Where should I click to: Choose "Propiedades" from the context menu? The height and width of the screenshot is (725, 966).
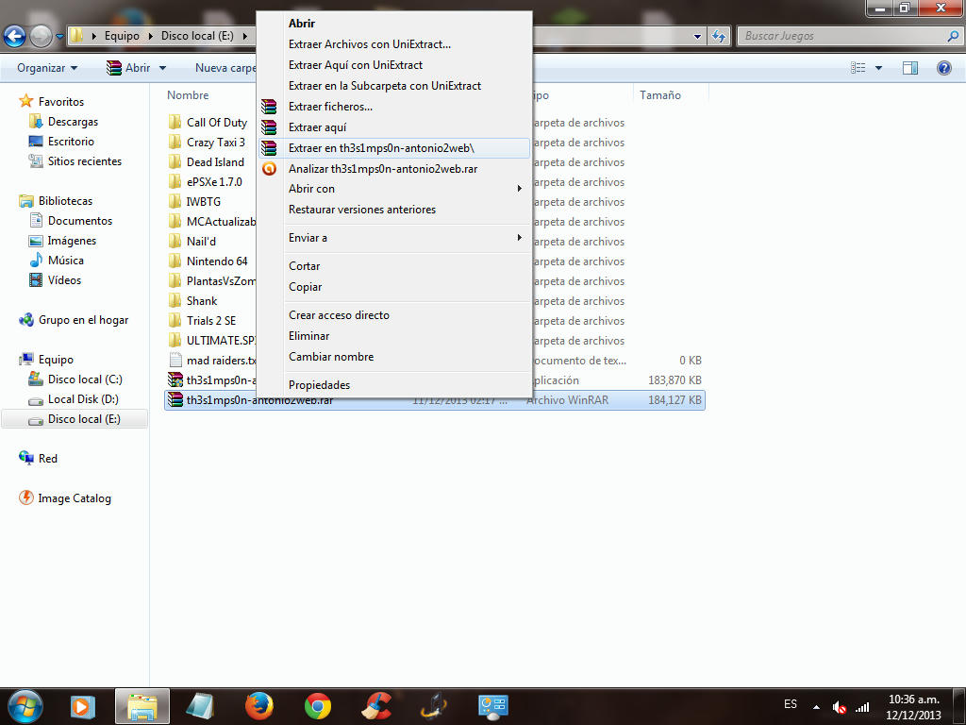(319, 385)
